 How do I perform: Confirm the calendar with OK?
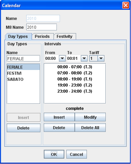tap(54, 154)
